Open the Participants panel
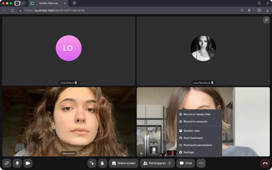The height and width of the screenshot is (170, 272). pyautogui.click(x=157, y=163)
